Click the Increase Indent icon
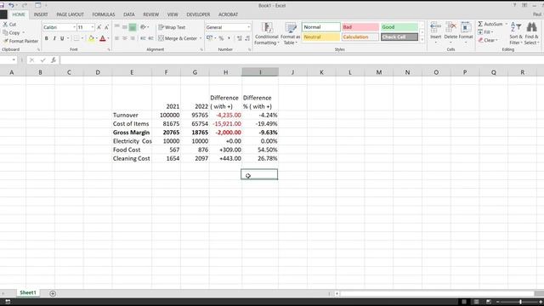The image size is (544, 306). (150, 38)
